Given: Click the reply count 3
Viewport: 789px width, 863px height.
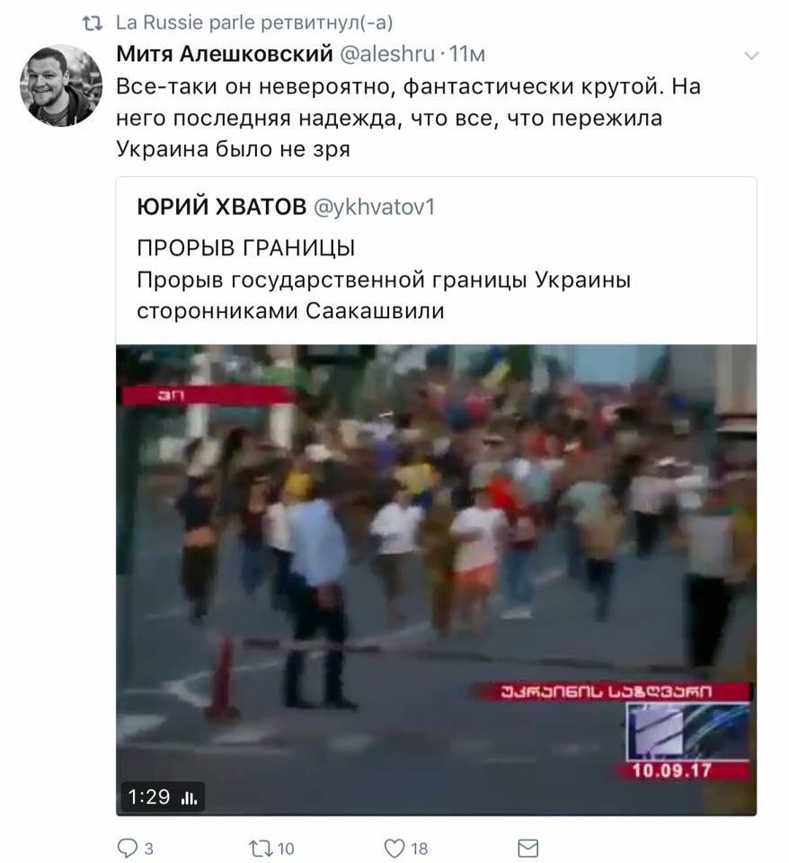Looking at the screenshot, I should pyautogui.click(x=148, y=850).
